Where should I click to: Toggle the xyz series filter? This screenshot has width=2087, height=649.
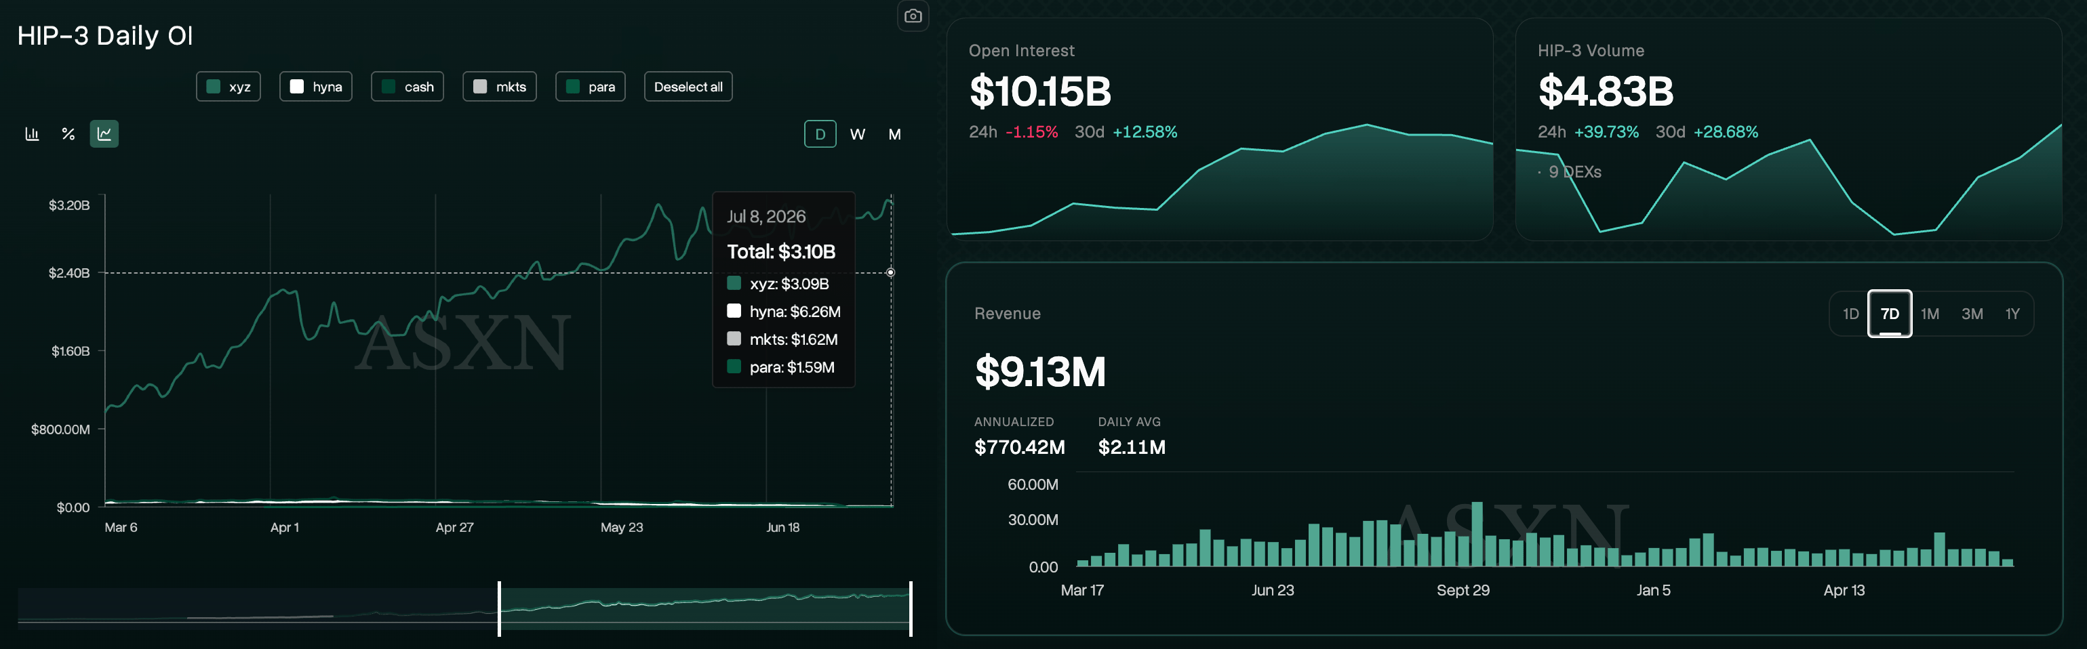[228, 87]
